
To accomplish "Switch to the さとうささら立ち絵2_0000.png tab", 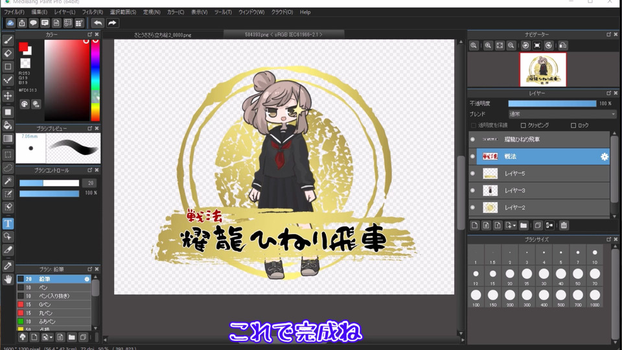I will (x=163, y=35).
